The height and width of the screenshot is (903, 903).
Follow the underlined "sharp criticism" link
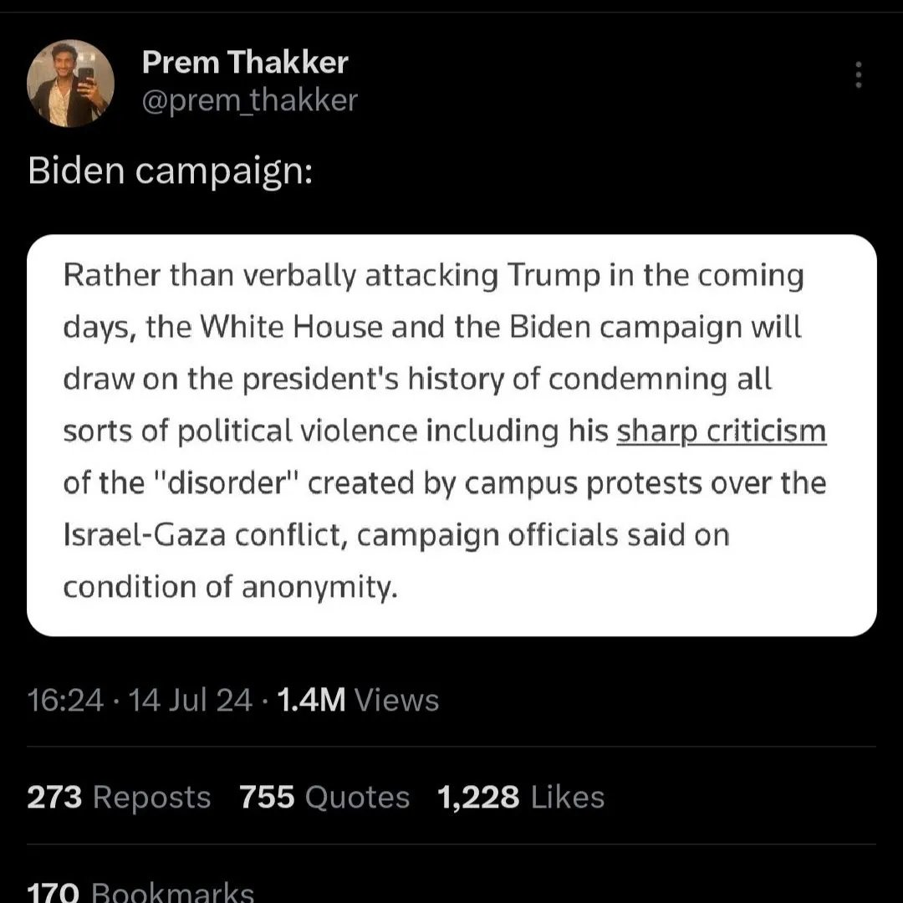click(x=721, y=431)
